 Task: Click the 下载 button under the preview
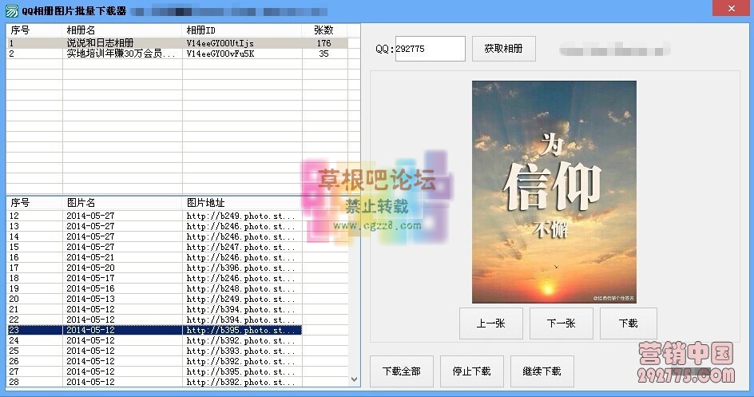tap(628, 324)
